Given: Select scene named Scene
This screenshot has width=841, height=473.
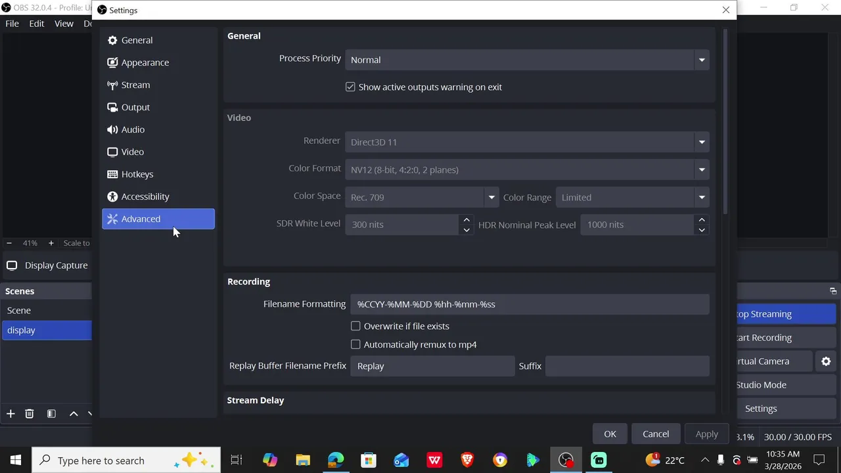Looking at the screenshot, I should [46, 310].
